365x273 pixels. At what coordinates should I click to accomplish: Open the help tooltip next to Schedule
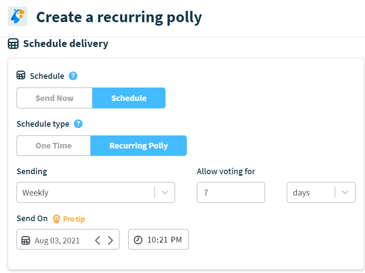coord(73,75)
